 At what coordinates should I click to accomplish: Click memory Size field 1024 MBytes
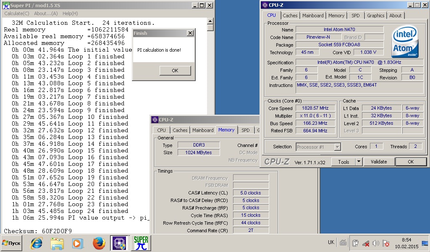pos(199,152)
